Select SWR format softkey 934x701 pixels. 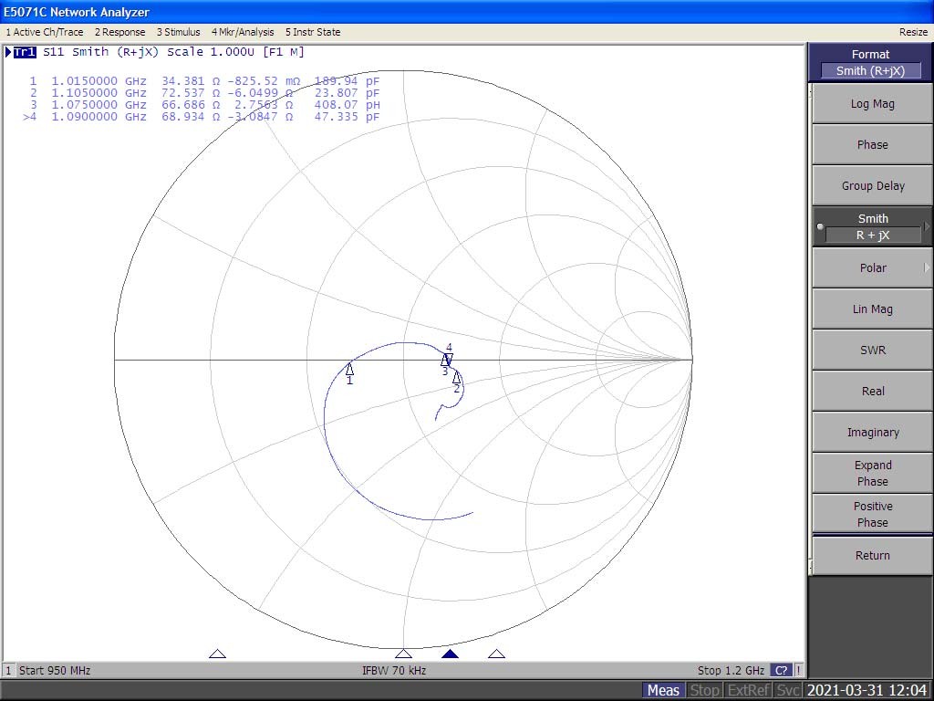[872, 350]
